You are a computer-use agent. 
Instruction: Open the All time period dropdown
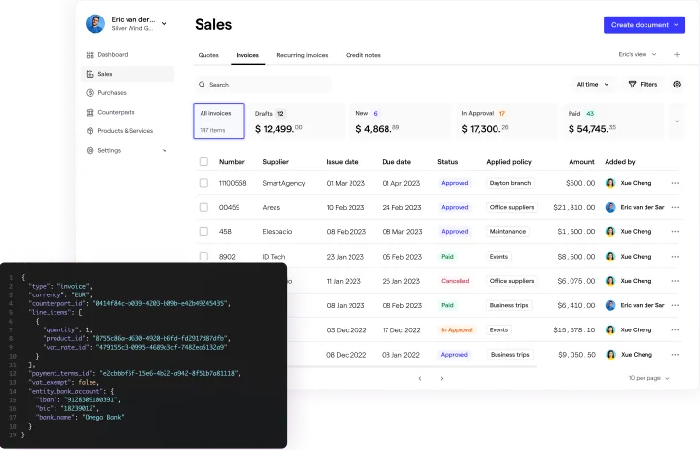pyautogui.click(x=592, y=85)
